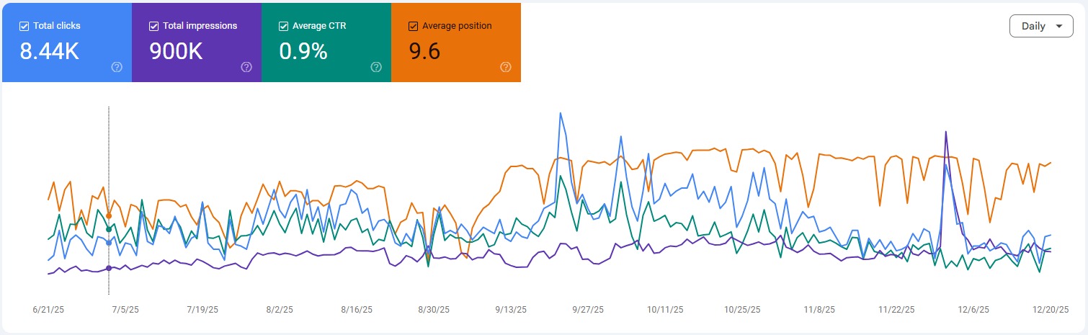The image size is (1088, 335).
Task: Click the 9.6 Average position value
Action: (x=425, y=51)
